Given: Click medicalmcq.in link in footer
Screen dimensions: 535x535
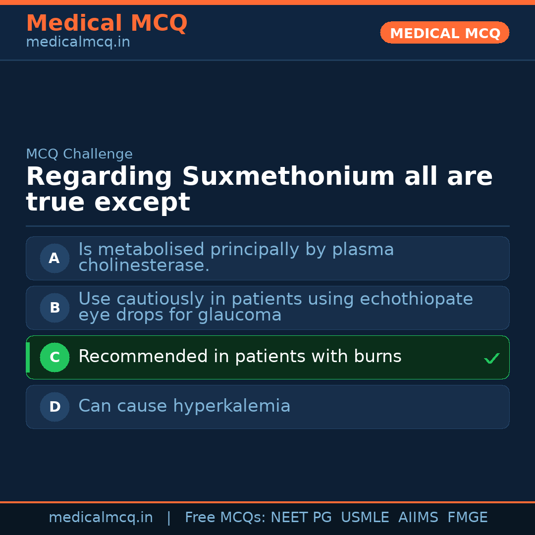Looking at the screenshot, I should 101,518.
